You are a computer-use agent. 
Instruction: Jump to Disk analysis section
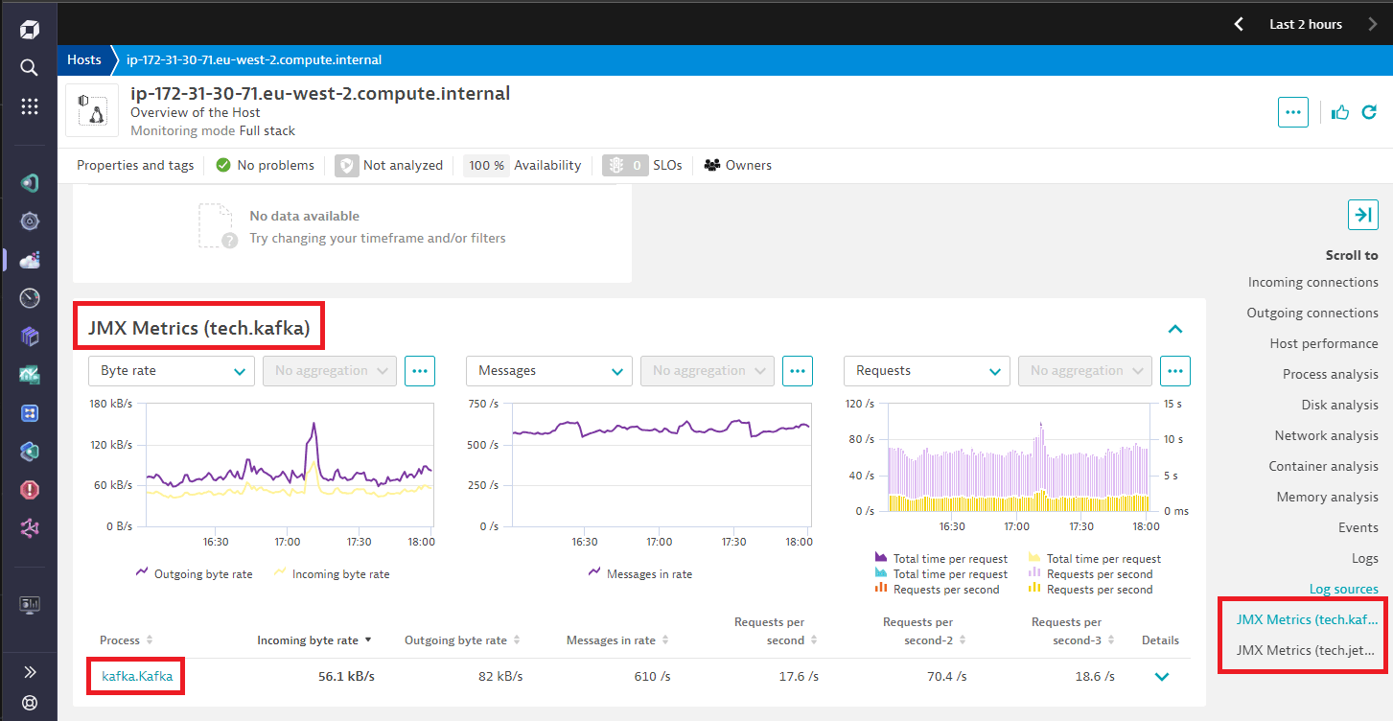pos(1339,405)
